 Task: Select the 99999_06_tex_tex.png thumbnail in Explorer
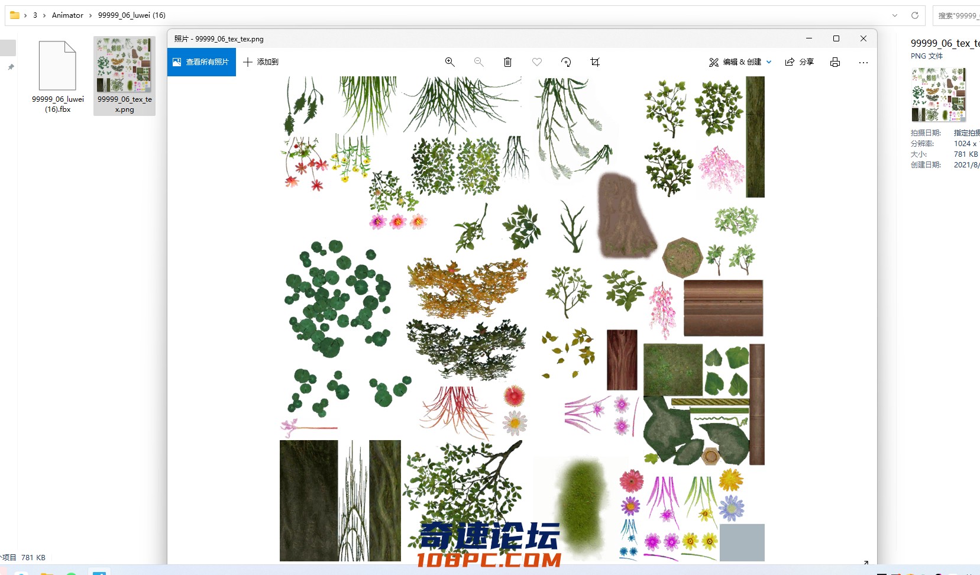(x=124, y=76)
